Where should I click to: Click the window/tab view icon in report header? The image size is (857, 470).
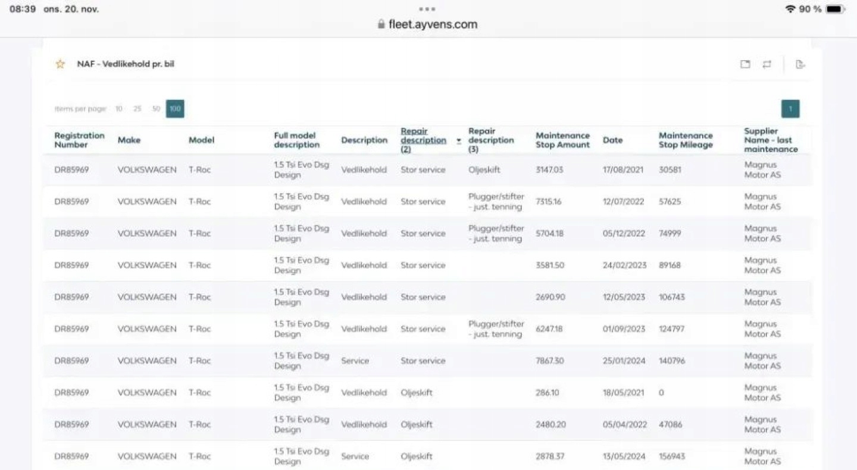tap(745, 64)
